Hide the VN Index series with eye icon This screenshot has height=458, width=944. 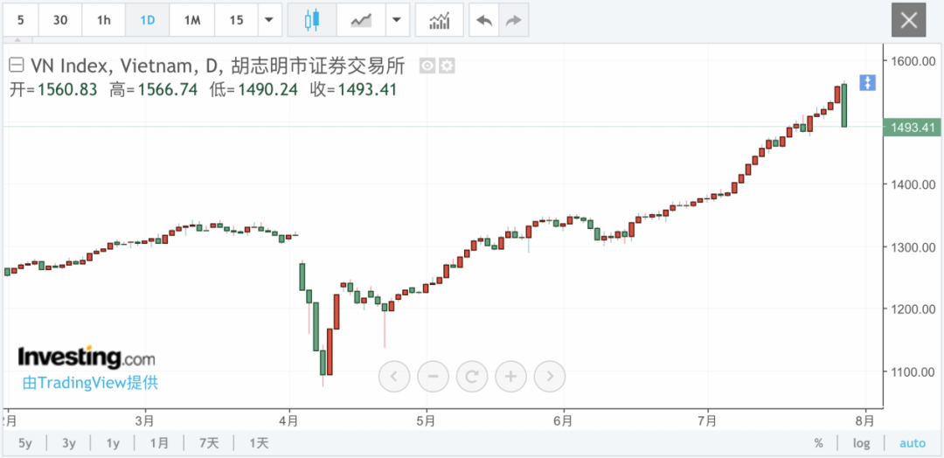click(427, 66)
